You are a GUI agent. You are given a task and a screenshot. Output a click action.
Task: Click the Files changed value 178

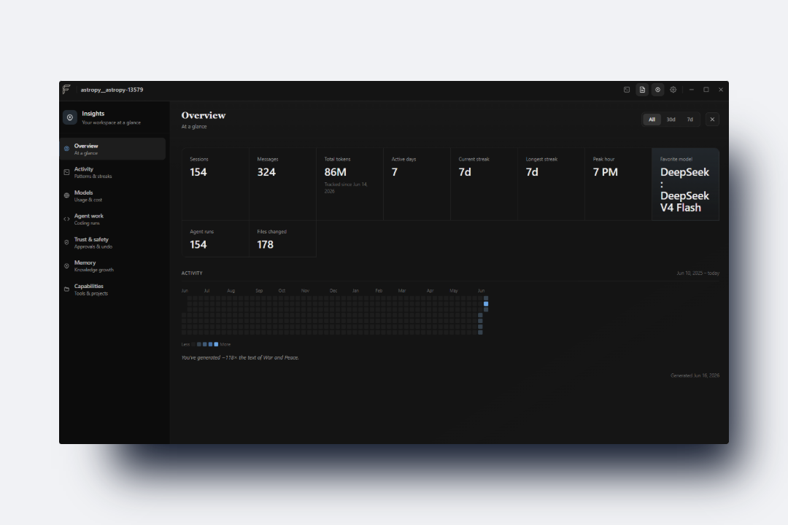266,245
